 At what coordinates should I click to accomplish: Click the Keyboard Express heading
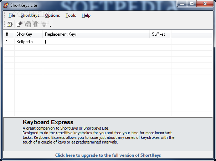48,122
